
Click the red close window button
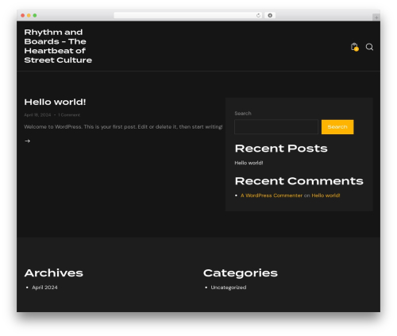[x=23, y=15]
